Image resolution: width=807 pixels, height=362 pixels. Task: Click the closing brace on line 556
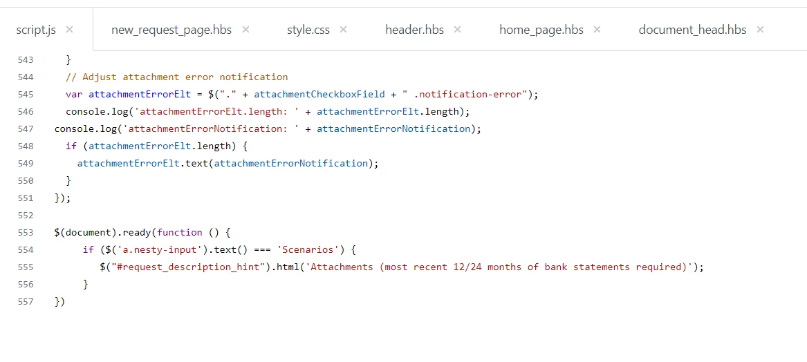pyautogui.click(x=86, y=285)
